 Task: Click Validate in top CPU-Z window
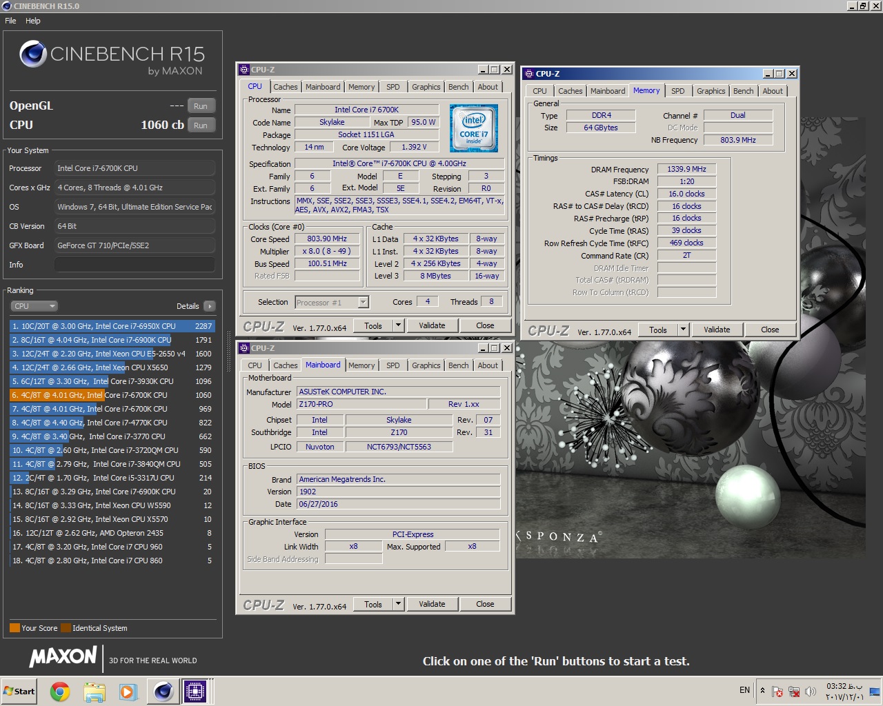(432, 325)
